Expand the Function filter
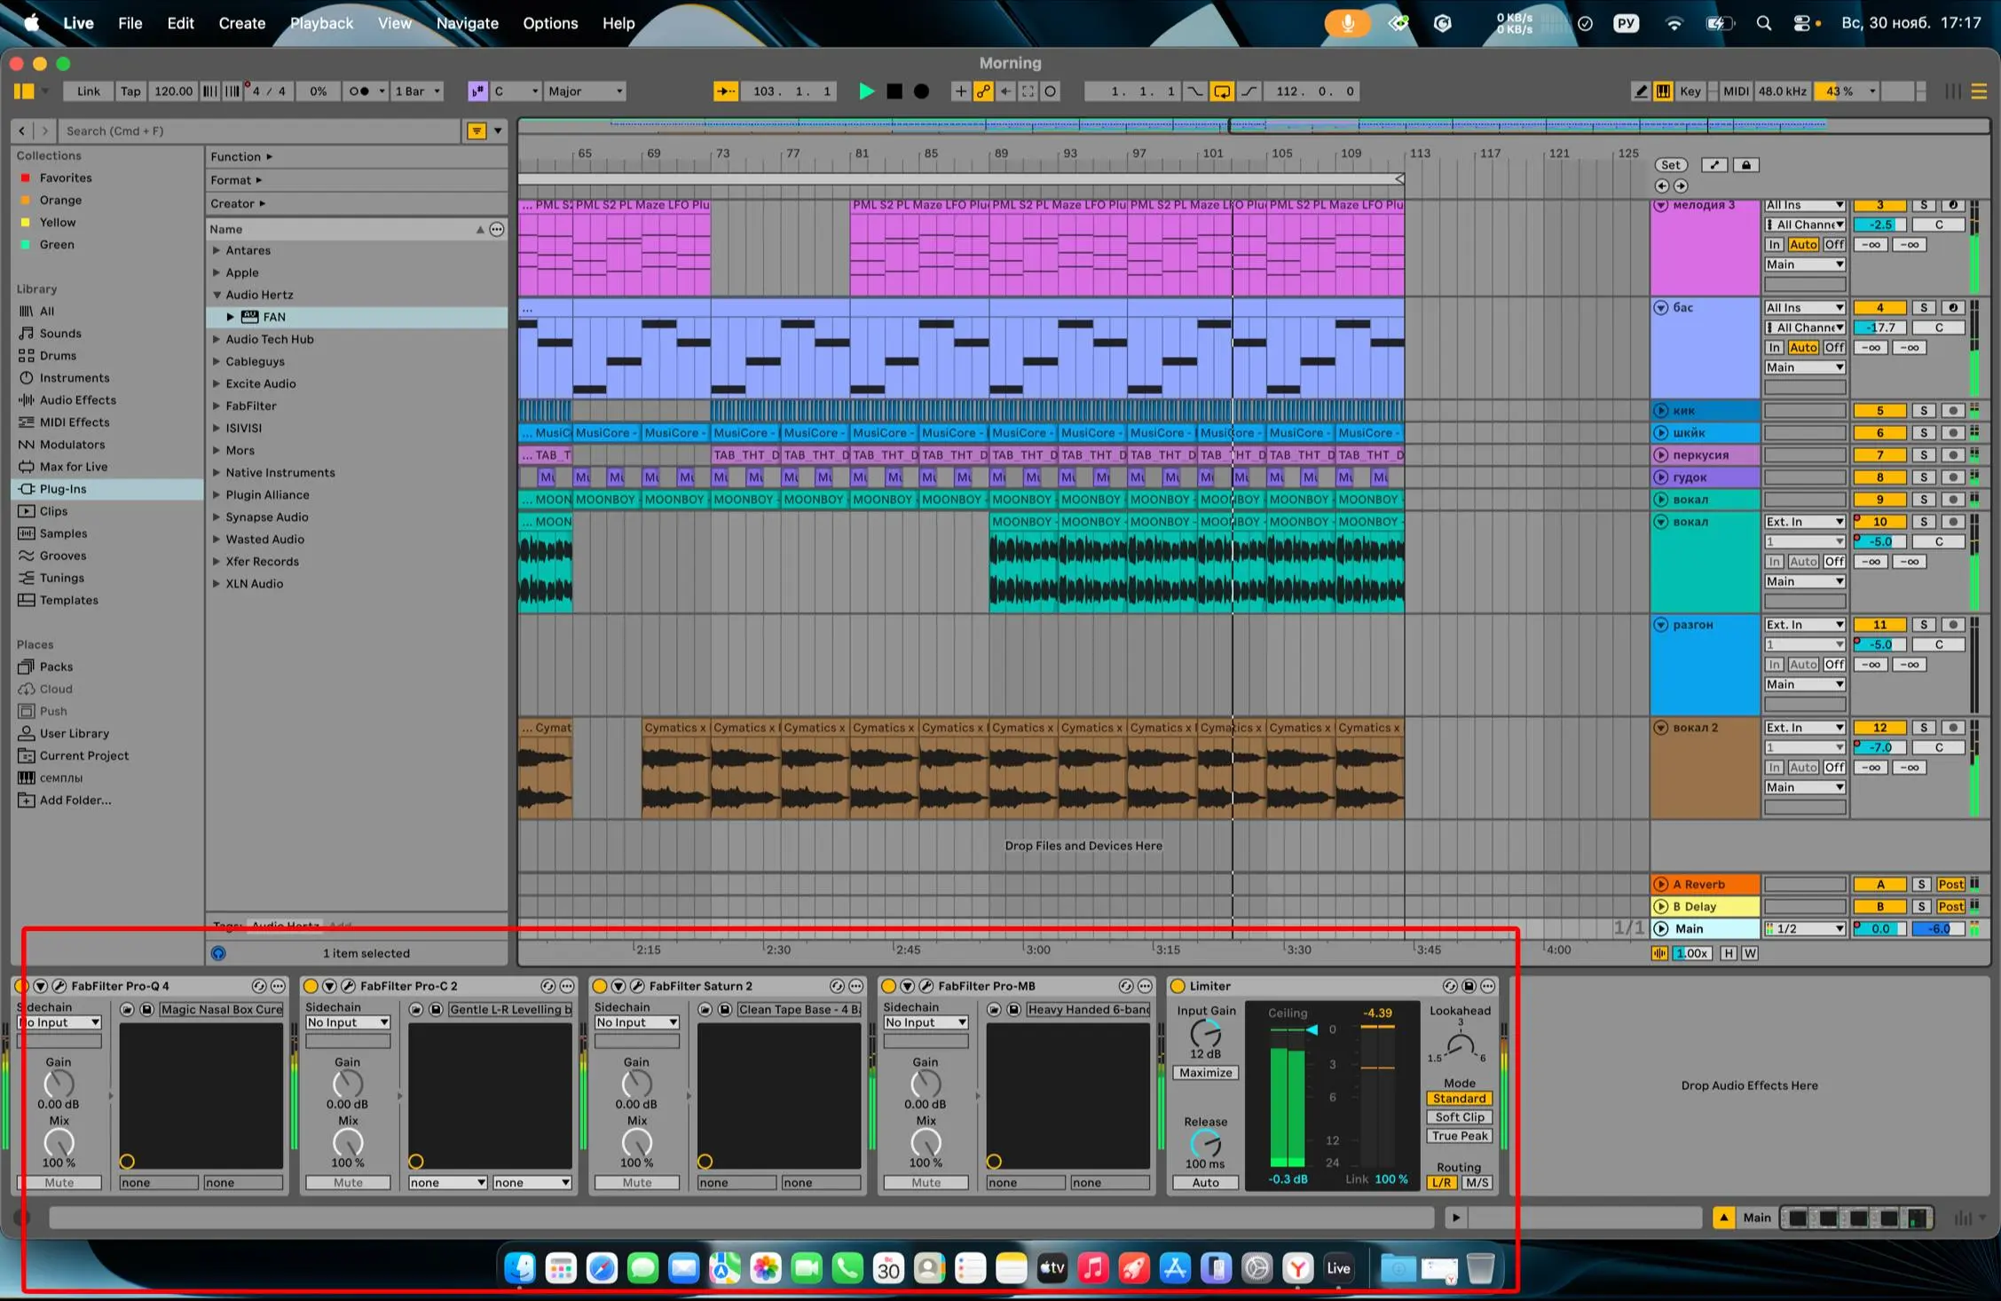Screen dimensions: 2001x1301 pos(241,157)
